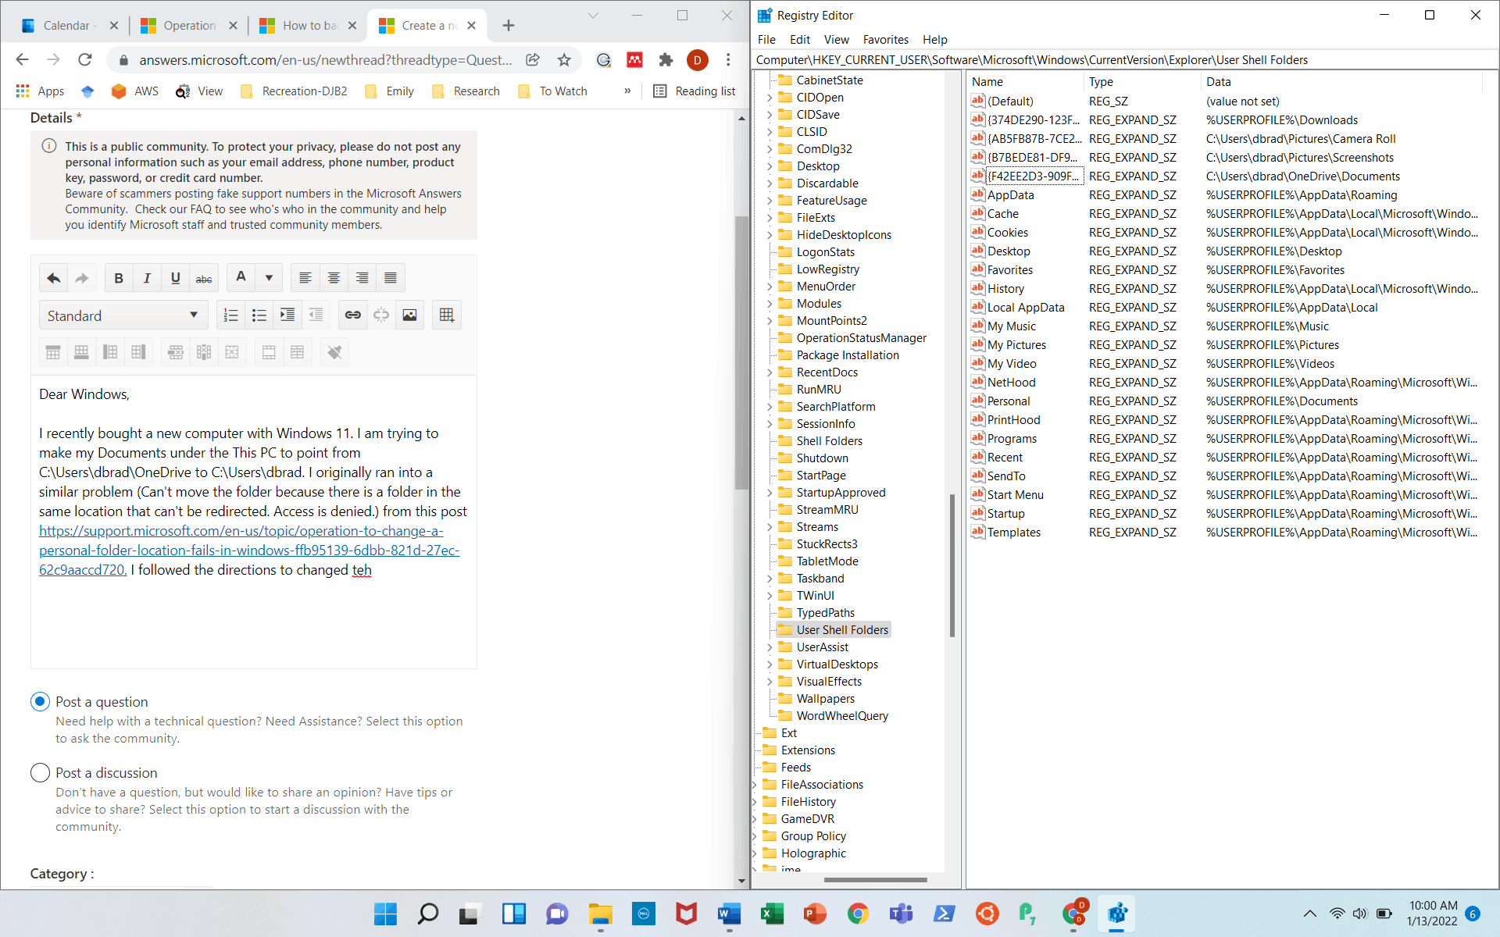Viewport: 1500px width, 937px height.
Task: Toggle bold formatting in the editor
Action: [119, 278]
